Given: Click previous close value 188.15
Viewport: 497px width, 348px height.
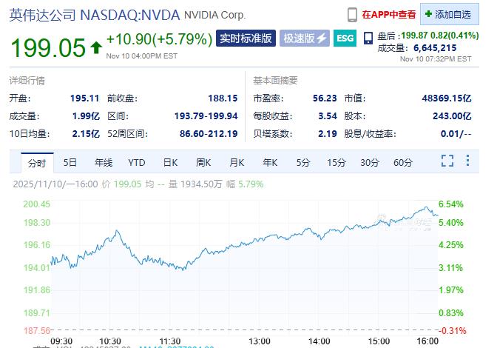Looking at the screenshot, I should click(x=223, y=98).
